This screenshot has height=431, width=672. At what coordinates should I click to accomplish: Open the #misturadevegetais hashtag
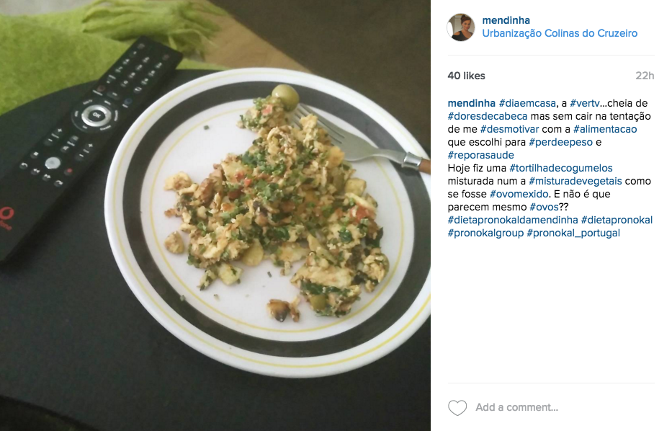click(575, 181)
